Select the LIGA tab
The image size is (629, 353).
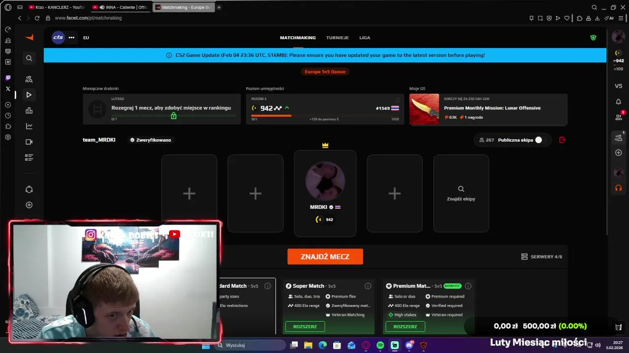pos(365,37)
